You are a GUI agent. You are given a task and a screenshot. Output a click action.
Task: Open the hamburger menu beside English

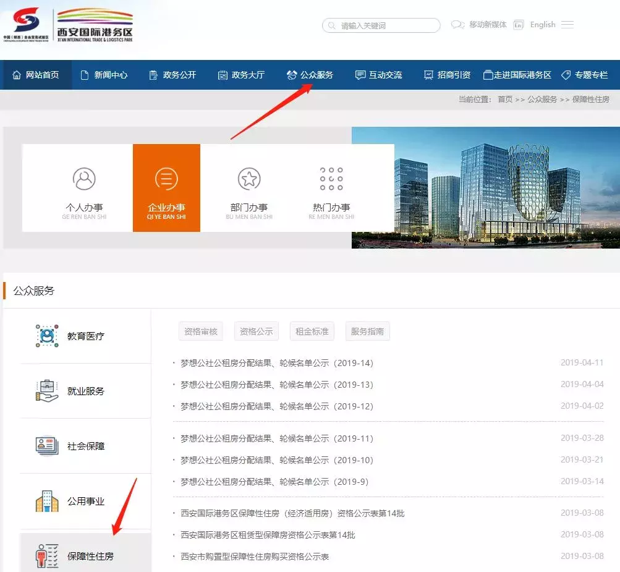(x=567, y=25)
